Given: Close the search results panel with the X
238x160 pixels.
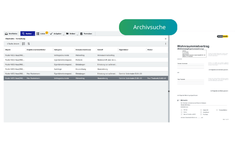Looking at the screenshot, I should (166, 39).
